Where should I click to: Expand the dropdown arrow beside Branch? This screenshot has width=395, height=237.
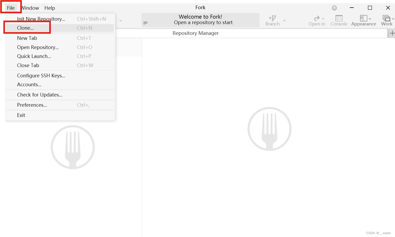pyautogui.click(x=284, y=20)
